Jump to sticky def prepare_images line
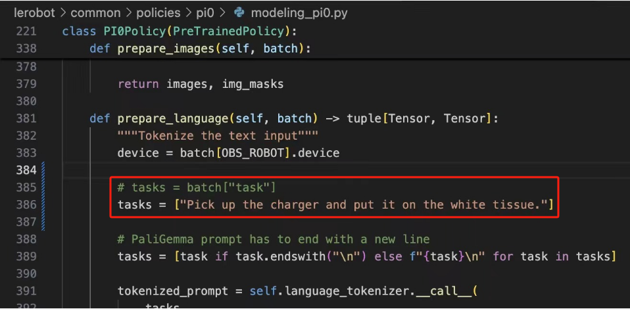Screen dimensions: 630x309 [x=201, y=49]
